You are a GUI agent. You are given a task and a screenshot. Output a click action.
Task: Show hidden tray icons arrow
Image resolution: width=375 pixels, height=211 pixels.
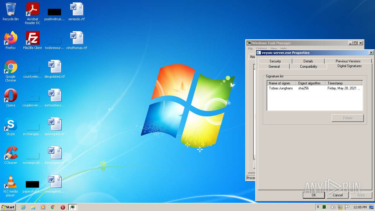tap(318, 207)
